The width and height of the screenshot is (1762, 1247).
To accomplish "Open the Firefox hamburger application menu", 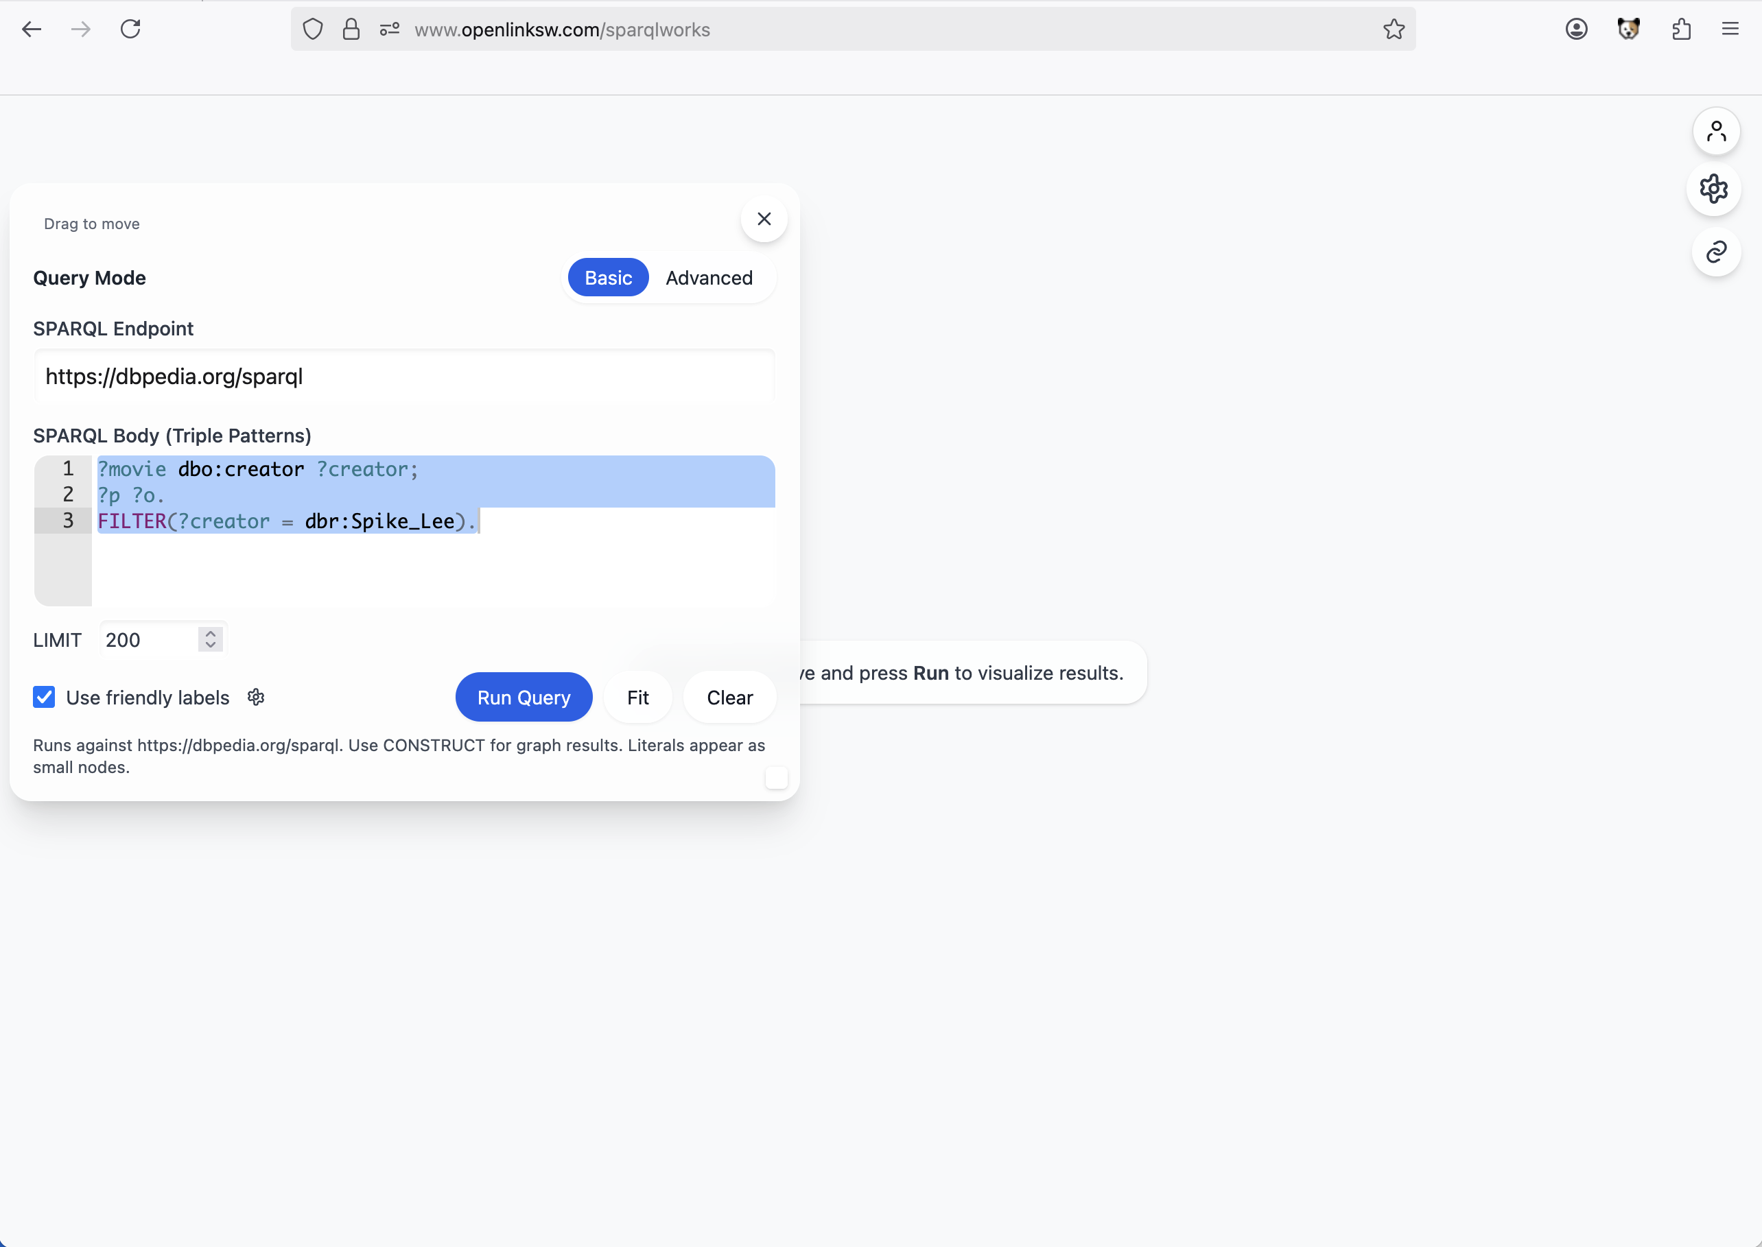I will point(1730,30).
